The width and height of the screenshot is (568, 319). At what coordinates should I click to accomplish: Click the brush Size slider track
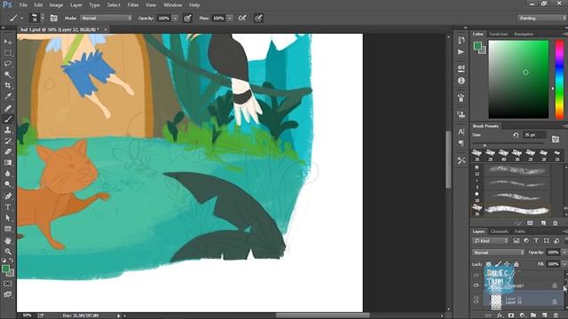508,144
